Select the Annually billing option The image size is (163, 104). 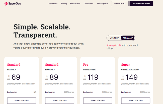pos(128,38)
